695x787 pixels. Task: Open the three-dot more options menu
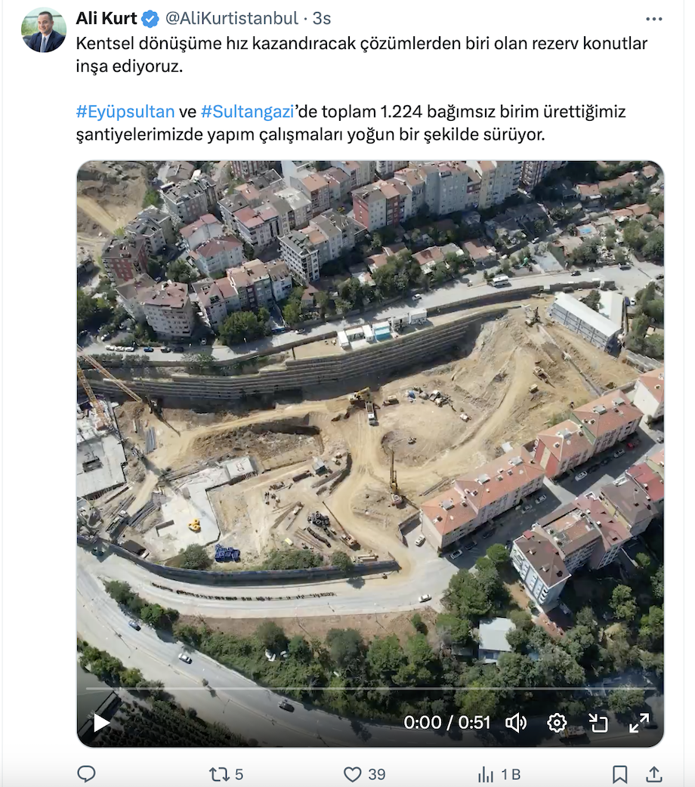click(653, 19)
